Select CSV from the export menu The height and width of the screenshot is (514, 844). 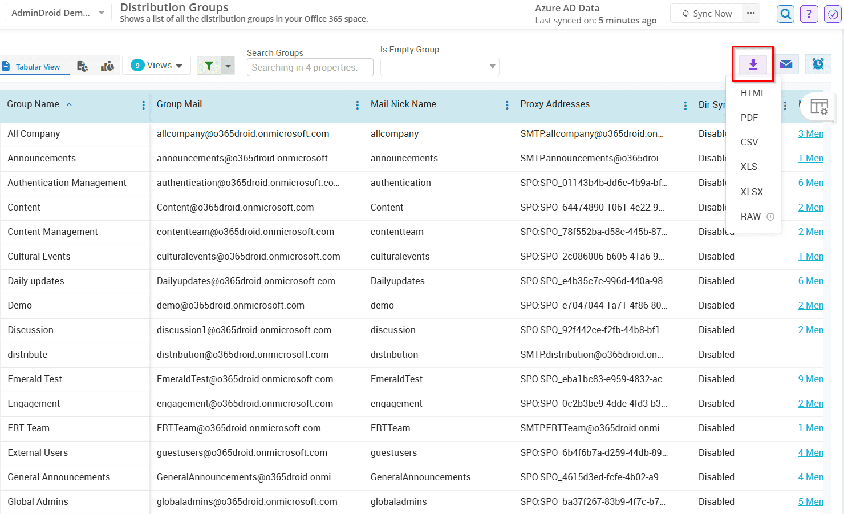(x=749, y=142)
